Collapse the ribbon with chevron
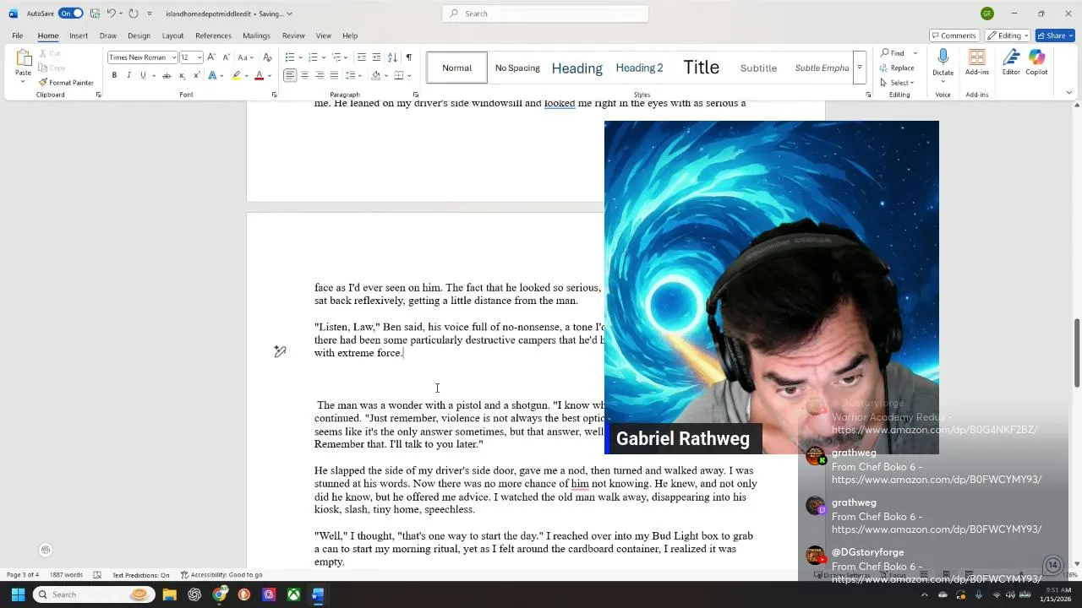1082x608 pixels. pyautogui.click(x=1068, y=93)
